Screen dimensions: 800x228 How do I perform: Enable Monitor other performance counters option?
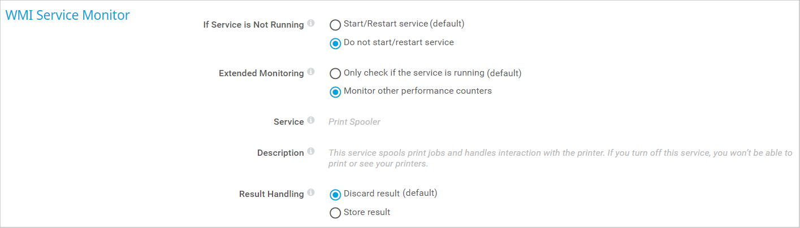335,91
